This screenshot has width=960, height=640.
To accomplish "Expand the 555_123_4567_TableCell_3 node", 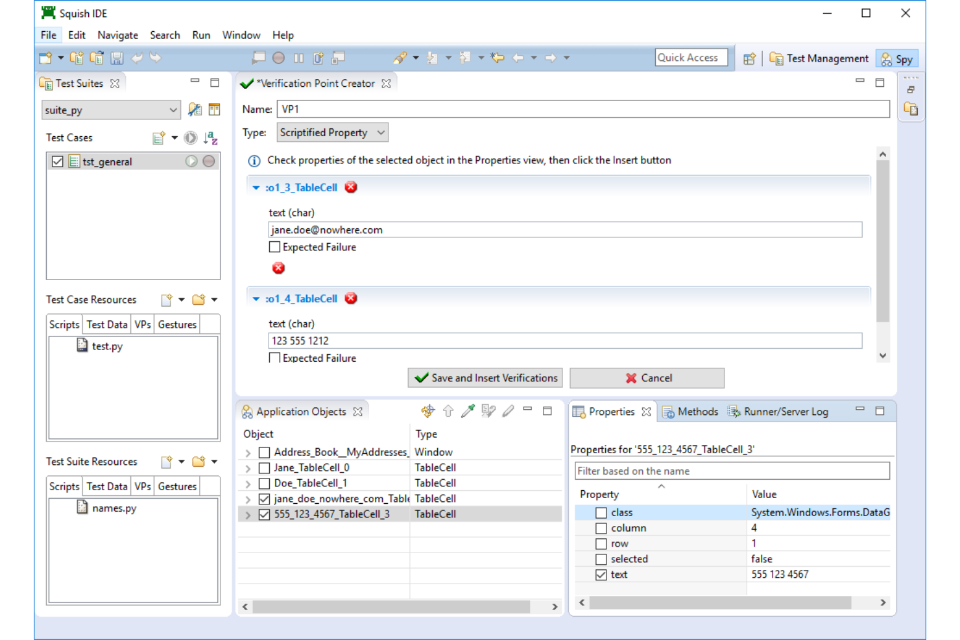I will coord(248,515).
